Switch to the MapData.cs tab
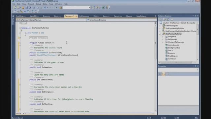Screen dimensions: 211x119 [x=141, y=16]
